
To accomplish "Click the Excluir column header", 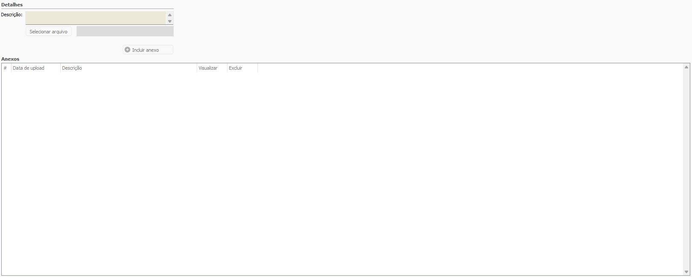I will (x=235, y=68).
